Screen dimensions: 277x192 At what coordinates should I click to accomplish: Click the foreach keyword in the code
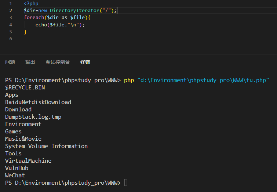pyautogui.click(x=34, y=18)
